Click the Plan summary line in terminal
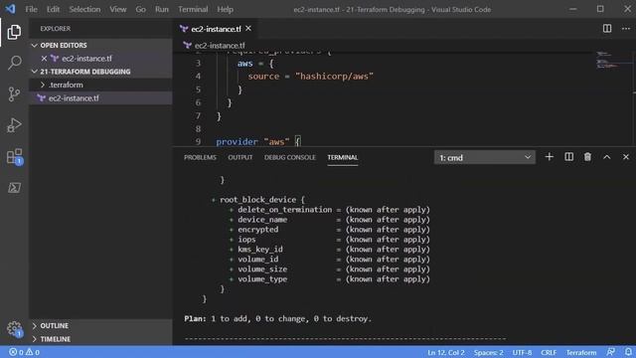636x358 pixels. point(278,318)
